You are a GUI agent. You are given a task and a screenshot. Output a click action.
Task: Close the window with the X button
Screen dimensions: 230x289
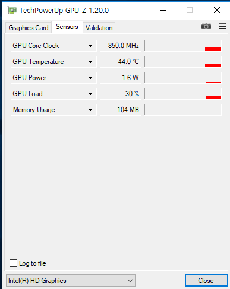[x=217, y=10]
